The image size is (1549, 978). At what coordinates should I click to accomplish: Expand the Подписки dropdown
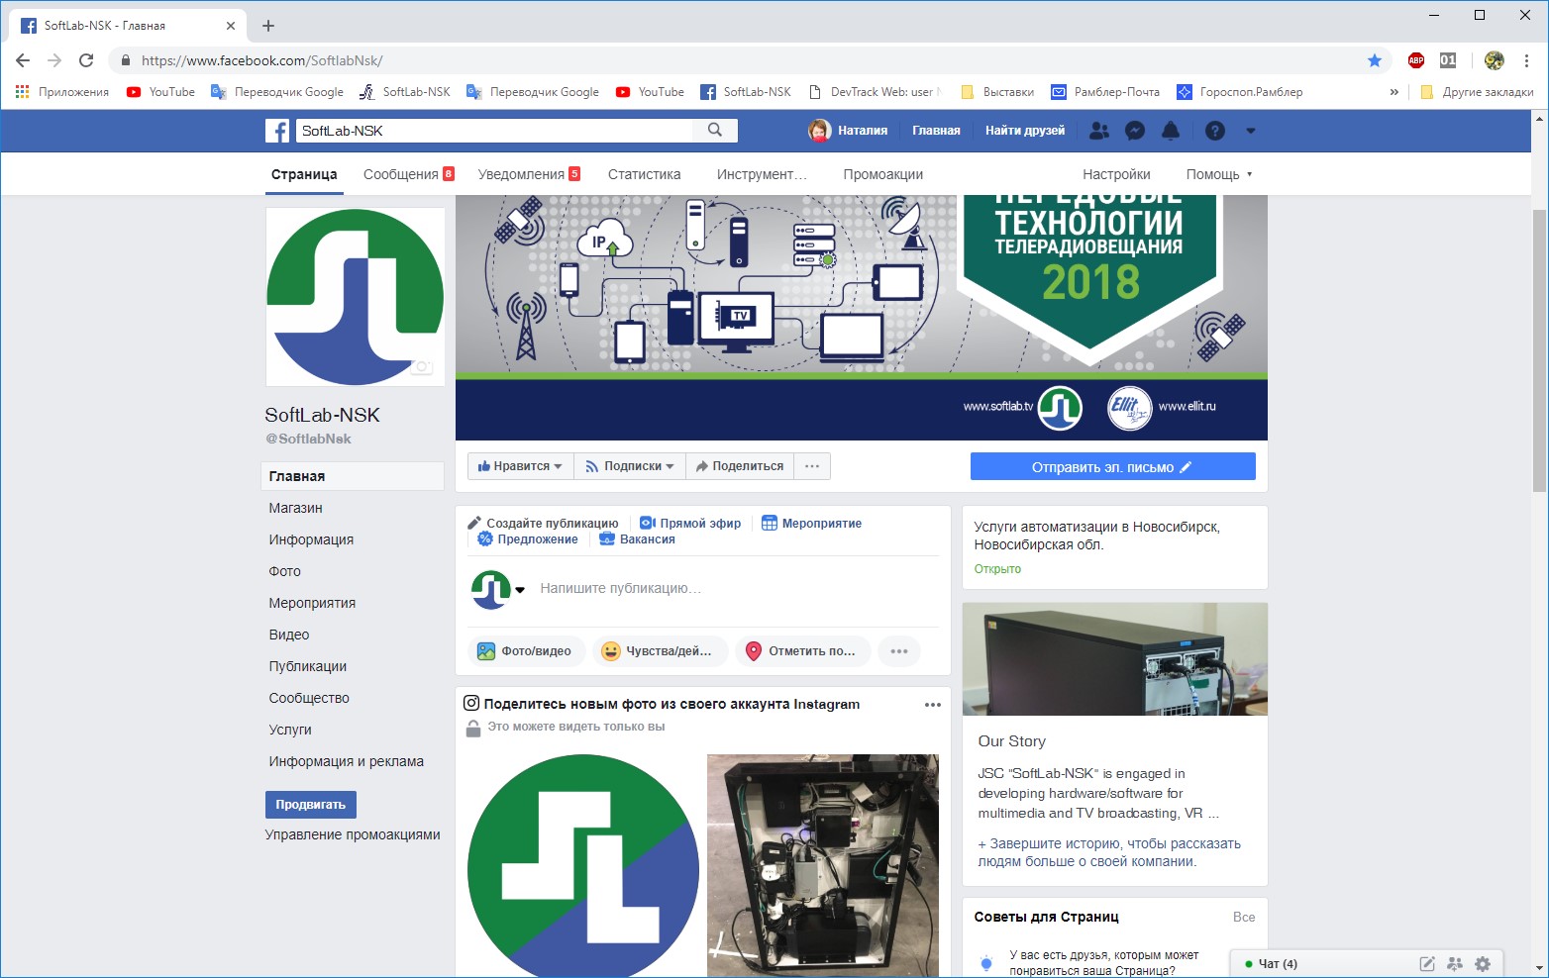(629, 466)
